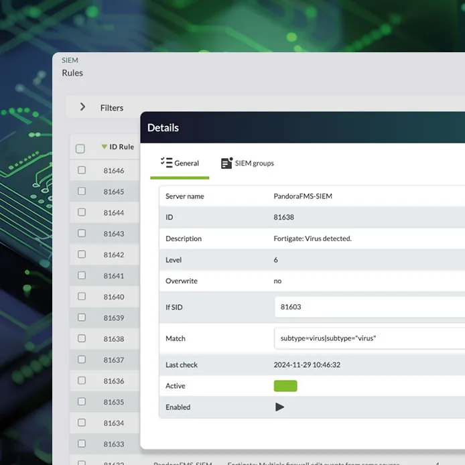Click the PandoraFMS-SIEM server name value
Viewport: 465px width, 465px height.
[303, 196]
